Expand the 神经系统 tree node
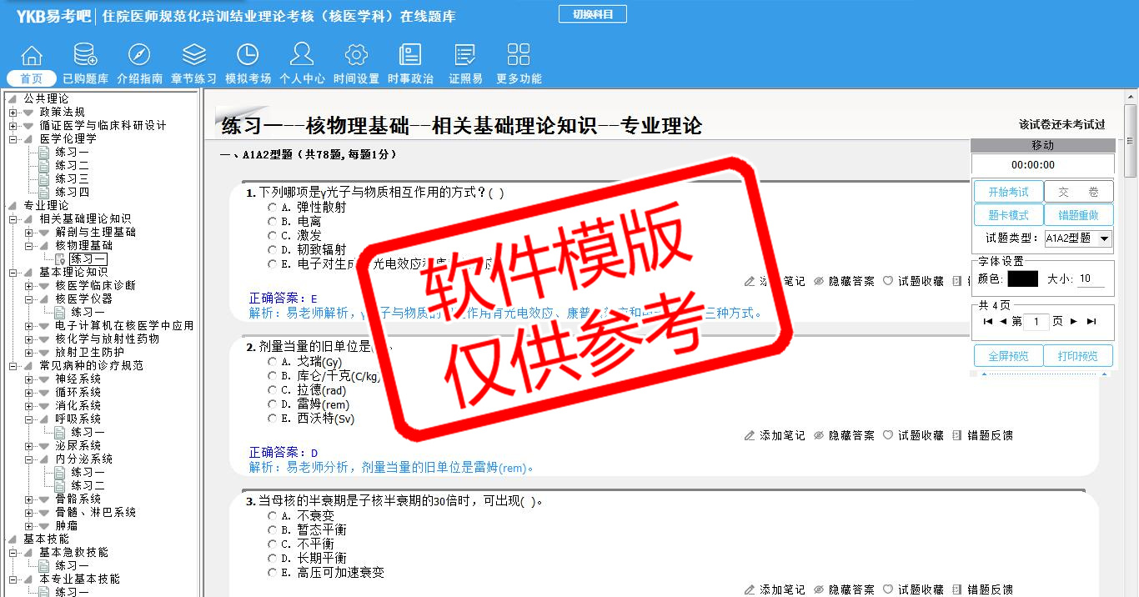This screenshot has width=1139, height=597. (x=29, y=379)
